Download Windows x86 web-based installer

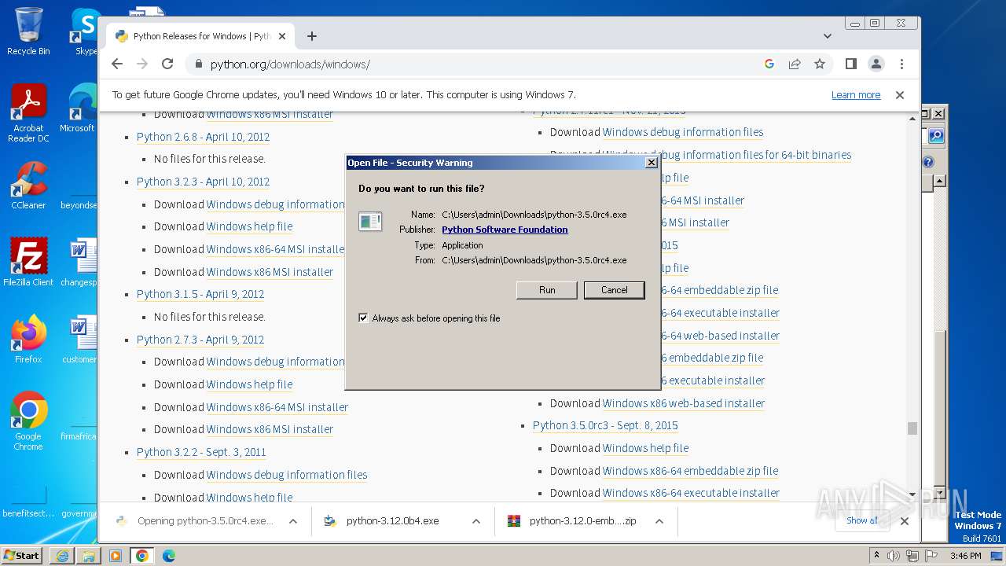[684, 403]
